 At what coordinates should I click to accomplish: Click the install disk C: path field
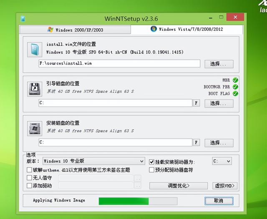tap(116, 143)
